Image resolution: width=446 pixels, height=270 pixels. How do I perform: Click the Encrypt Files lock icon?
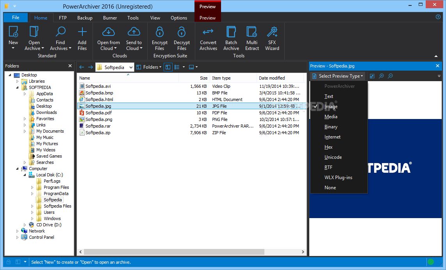point(160,32)
